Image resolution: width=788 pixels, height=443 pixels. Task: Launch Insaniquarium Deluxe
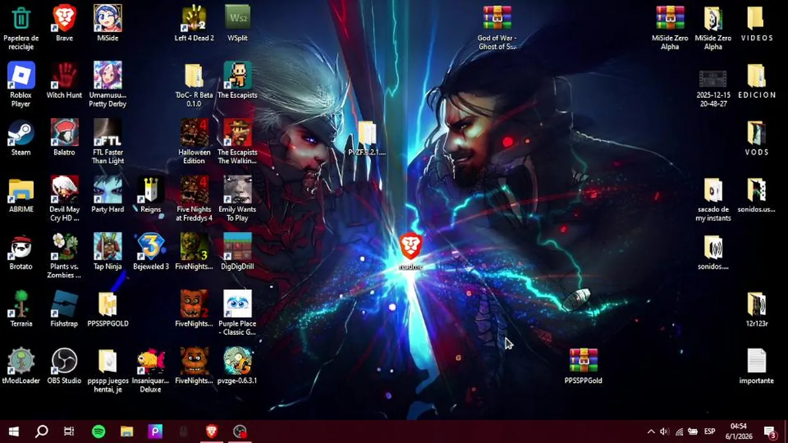tap(150, 371)
